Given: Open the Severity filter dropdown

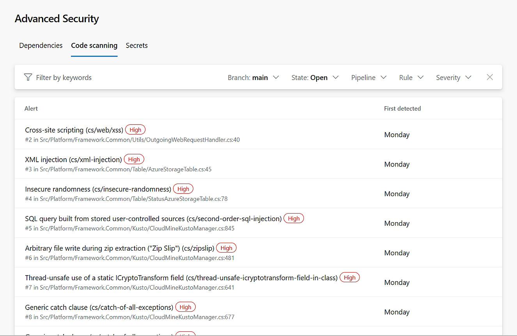Looking at the screenshot, I should (x=453, y=78).
